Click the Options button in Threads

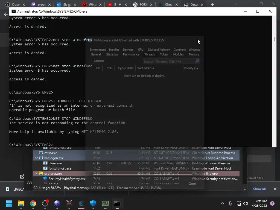tap(99, 61)
